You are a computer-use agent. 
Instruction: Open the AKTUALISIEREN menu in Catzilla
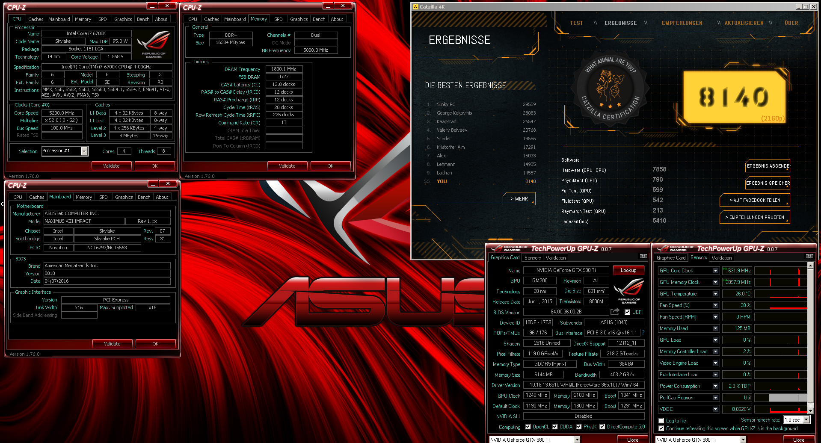point(744,23)
